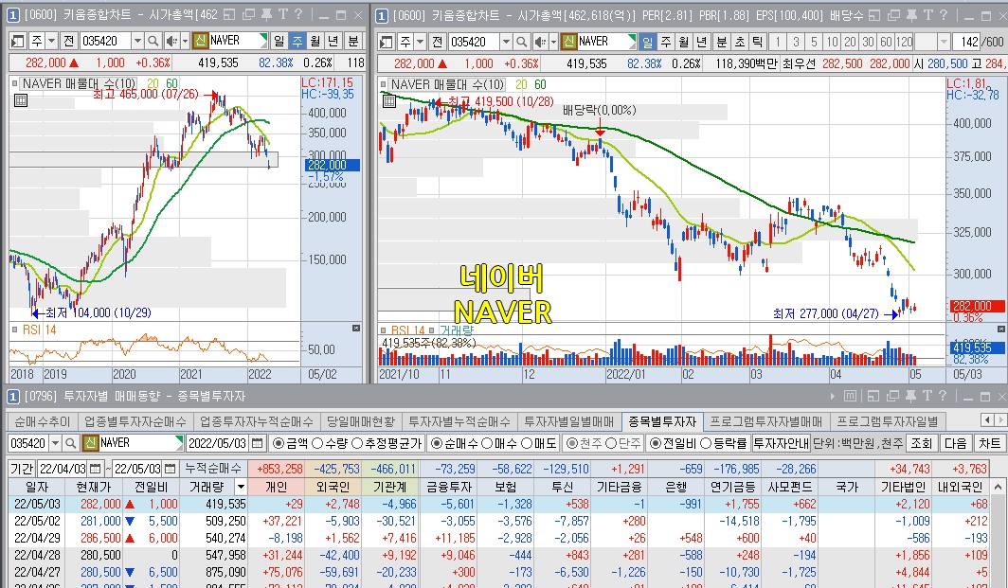Select 금액 radio option
The width and height of the screenshot is (1008, 588).
[278, 443]
